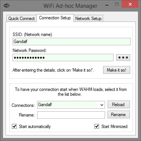Focus the Network Password field
This screenshot has width=141, height=141.
tap(63, 58)
